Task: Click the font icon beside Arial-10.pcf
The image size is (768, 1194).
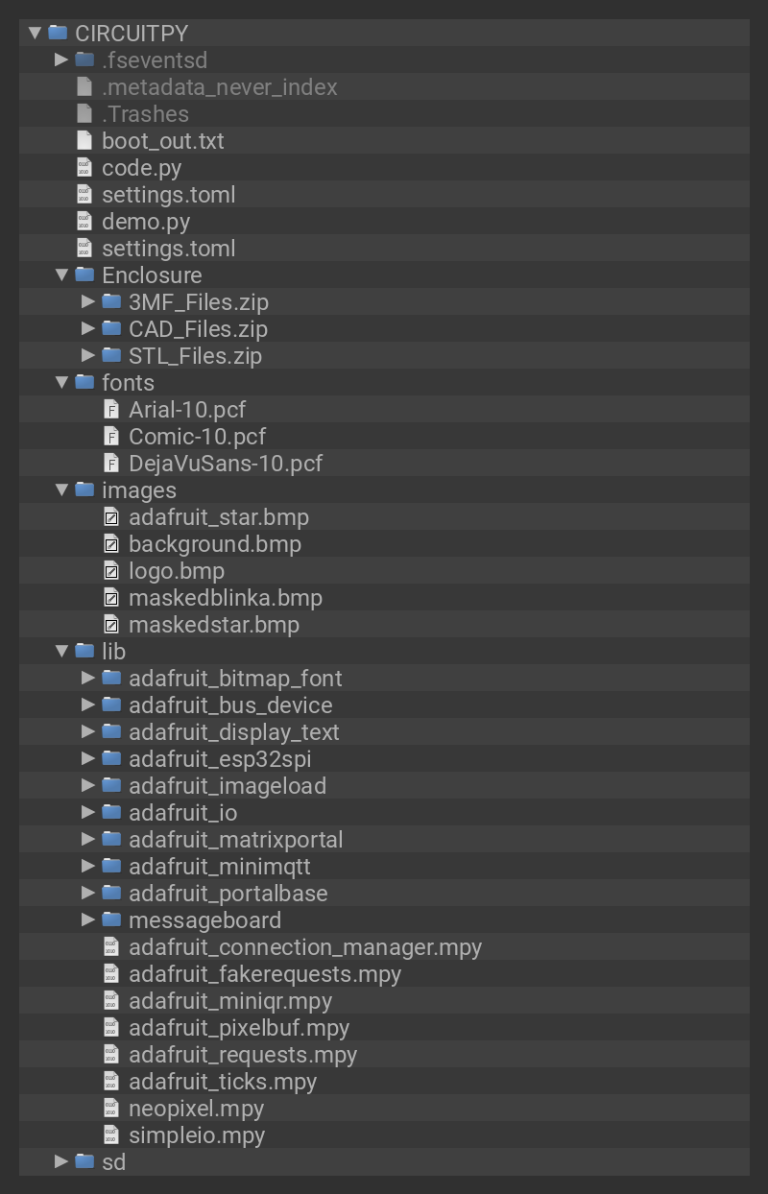Action: coord(111,410)
